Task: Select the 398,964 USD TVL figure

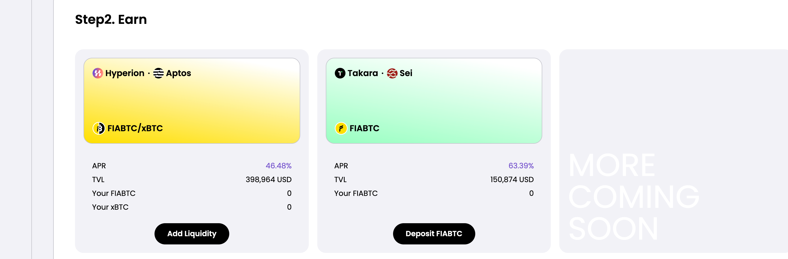Action: pyautogui.click(x=268, y=179)
